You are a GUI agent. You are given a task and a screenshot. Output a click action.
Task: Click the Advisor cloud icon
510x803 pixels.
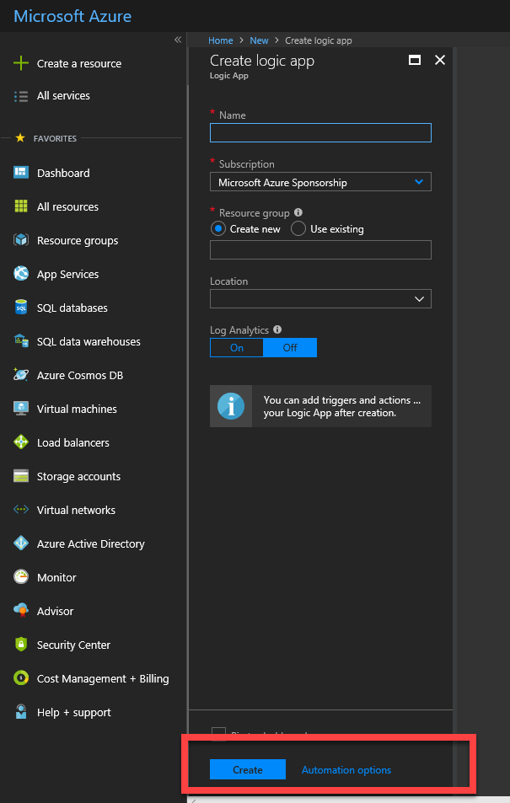pos(21,610)
